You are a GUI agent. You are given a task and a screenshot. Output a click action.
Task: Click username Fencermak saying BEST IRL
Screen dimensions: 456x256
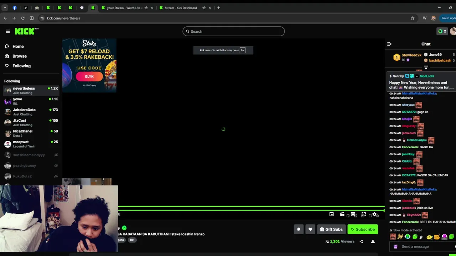(x=410, y=222)
